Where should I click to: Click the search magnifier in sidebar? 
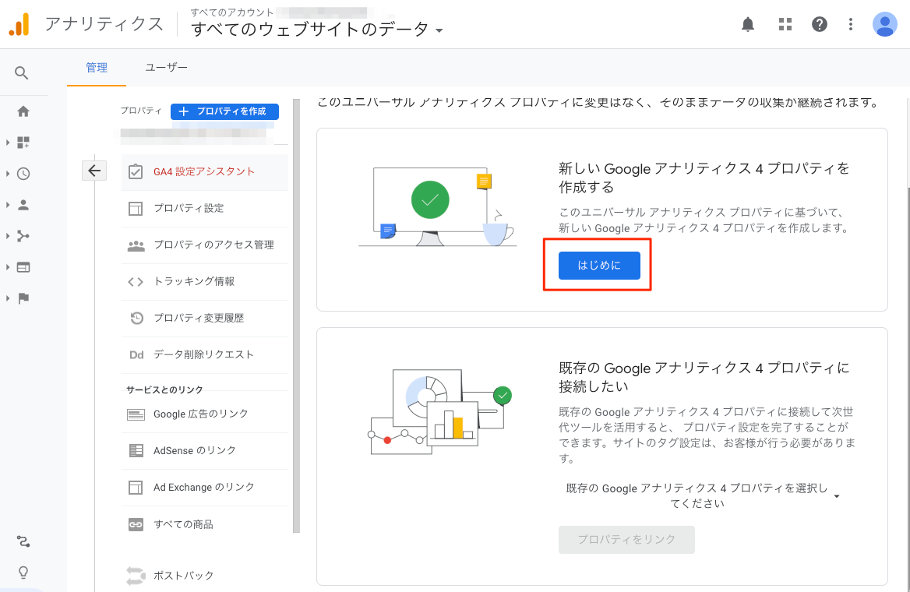tap(22, 73)
